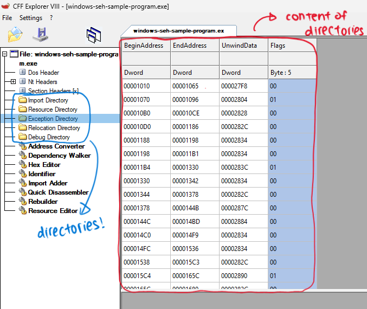Select Debug Directory in the tree
The height and width of the screenshot is (309, 367).
pos(49,137)
